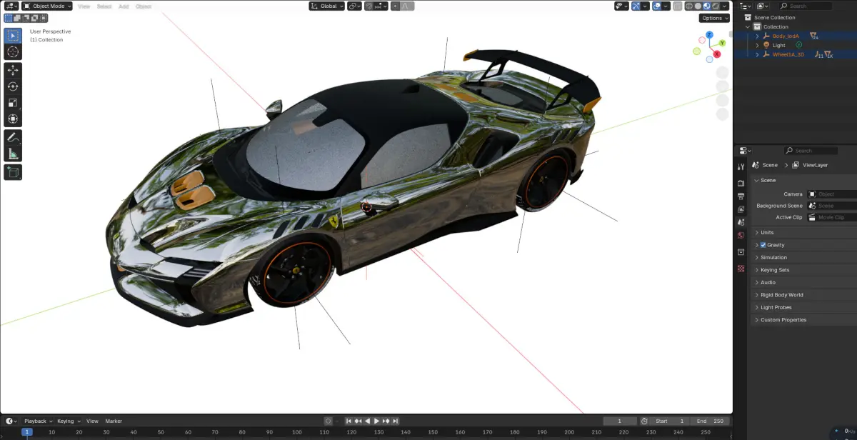
Task: Toggle the Gravity checkbox
Action: point(763,245)
